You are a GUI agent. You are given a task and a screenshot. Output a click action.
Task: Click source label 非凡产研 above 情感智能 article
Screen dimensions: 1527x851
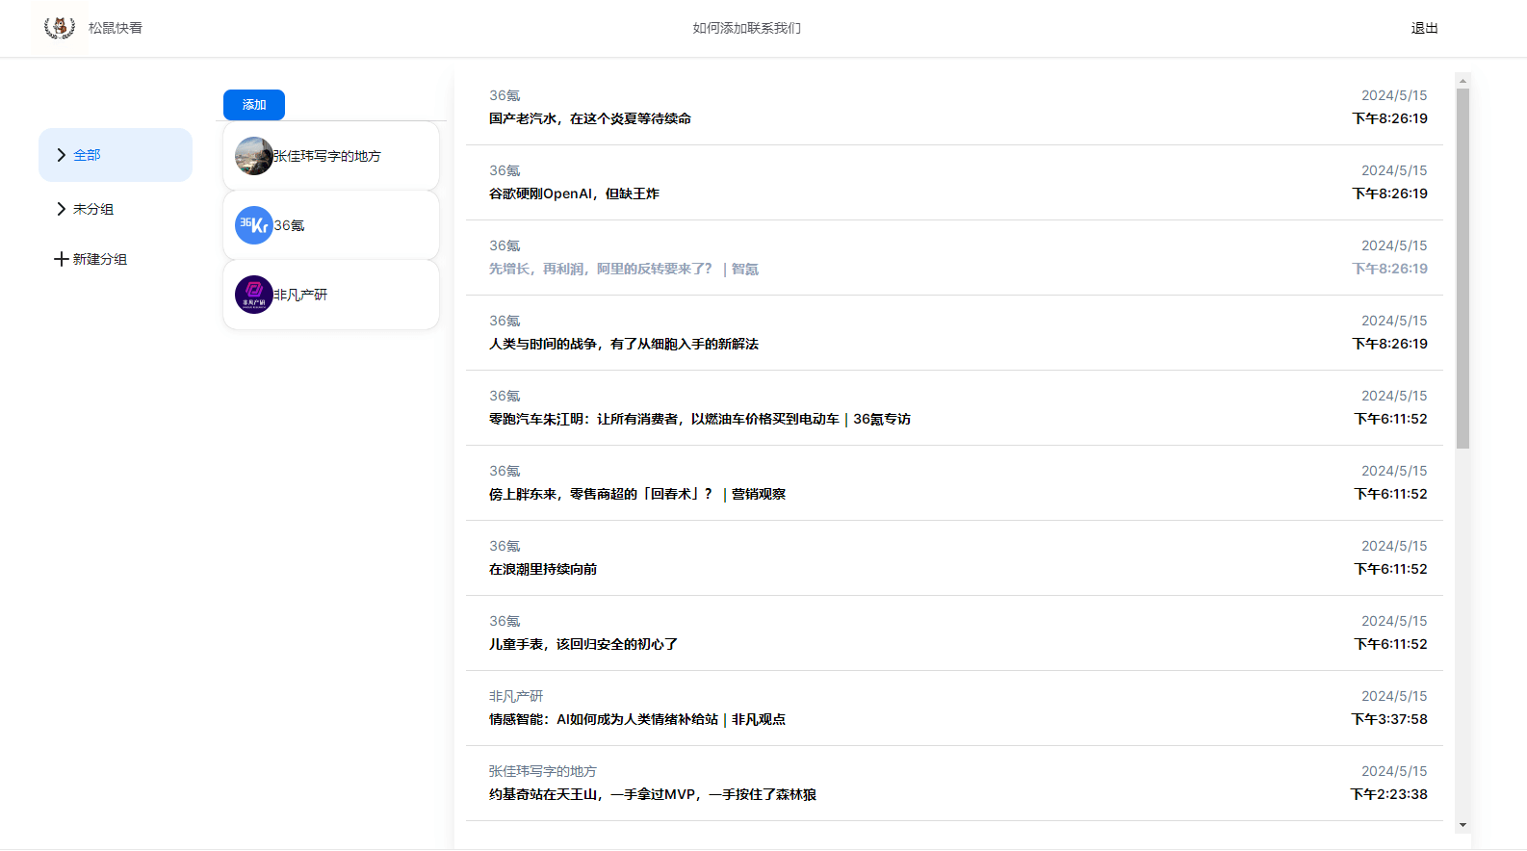[x=516, y=696]
